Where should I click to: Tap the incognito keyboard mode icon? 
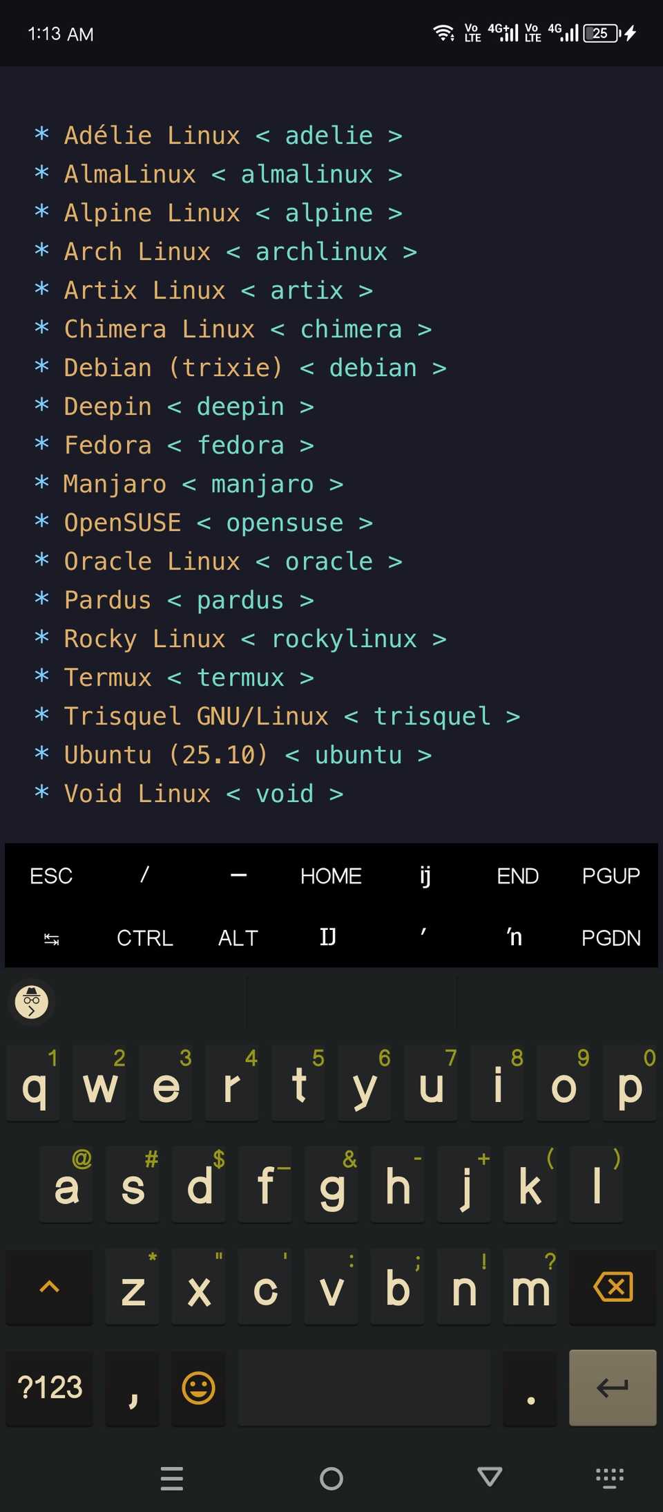pyautogui.click(x=32, y=1002)
